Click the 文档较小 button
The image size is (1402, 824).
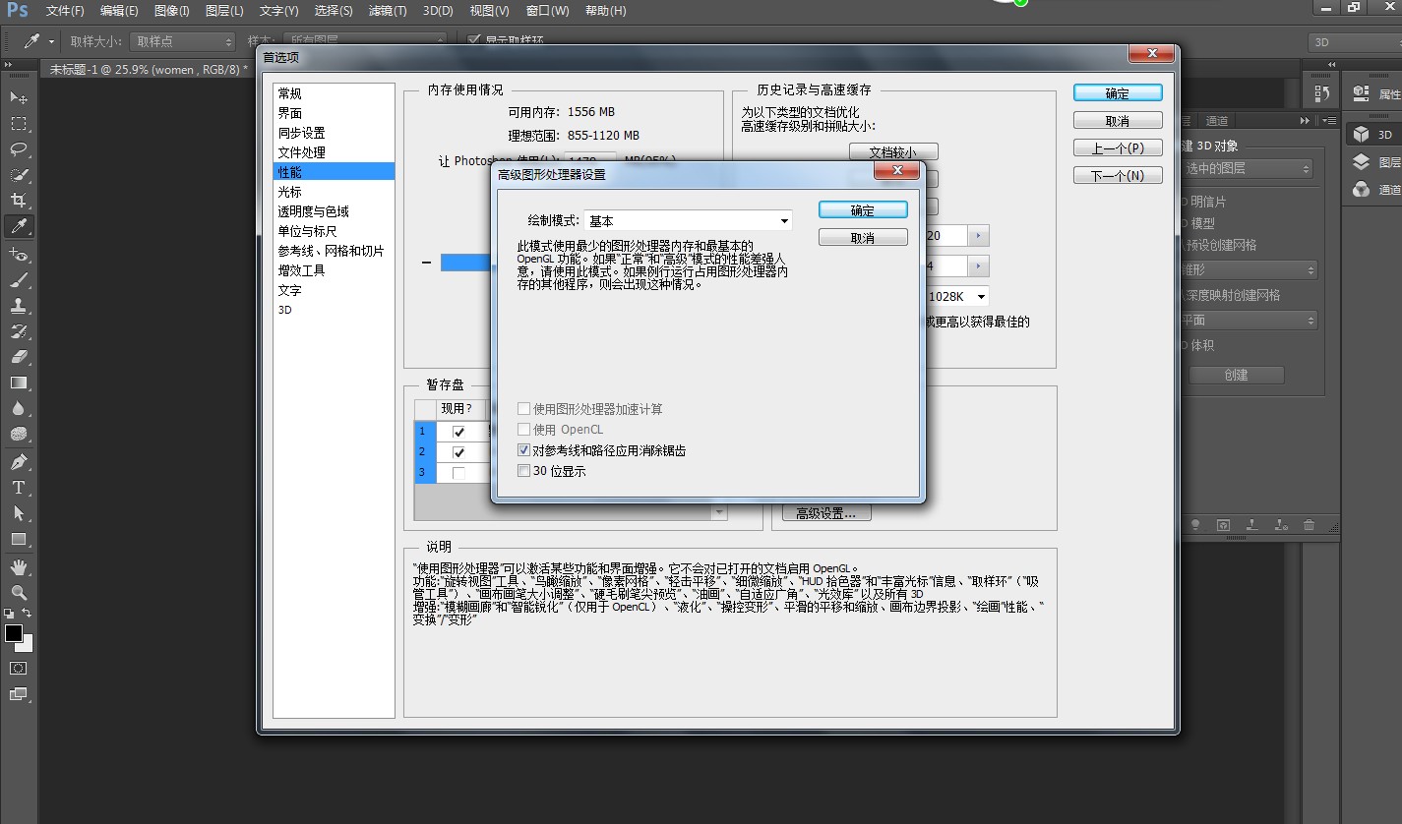tap(893, 152)
